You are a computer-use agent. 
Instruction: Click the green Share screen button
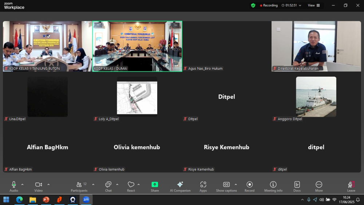click(155, 187)
